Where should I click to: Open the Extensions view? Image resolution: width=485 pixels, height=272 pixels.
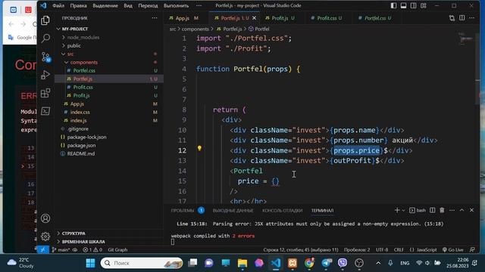45,93
